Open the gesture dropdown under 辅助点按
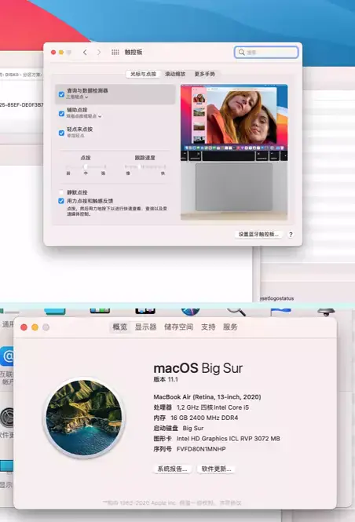The width and height of the screenshot is (355, 522). pos(84,116)
